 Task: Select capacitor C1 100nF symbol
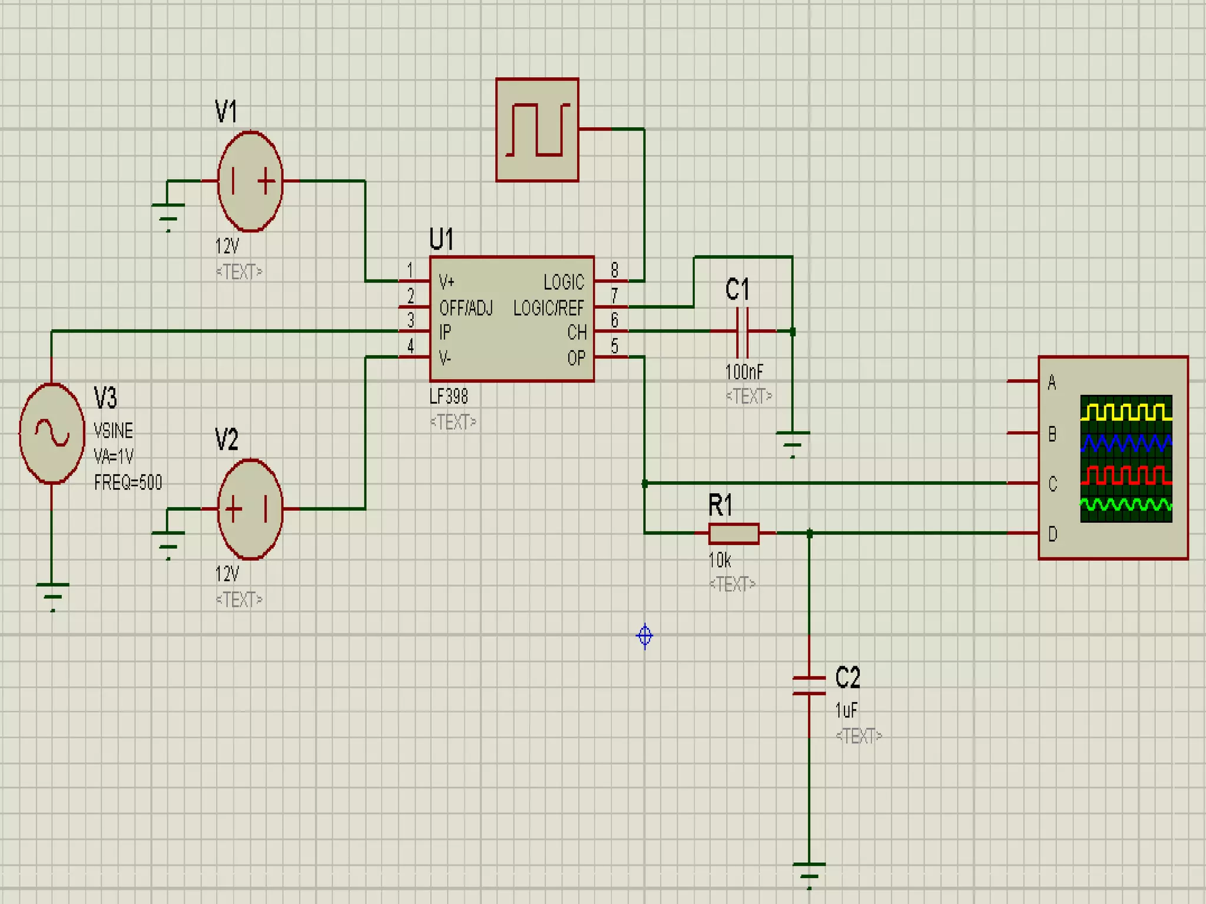(742, 331)
